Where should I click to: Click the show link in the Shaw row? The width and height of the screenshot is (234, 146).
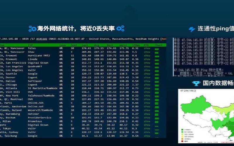[147, 52]
